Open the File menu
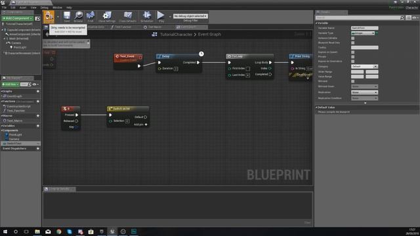The width and height of the screenshot is (420, 236). tap(5, 7)
